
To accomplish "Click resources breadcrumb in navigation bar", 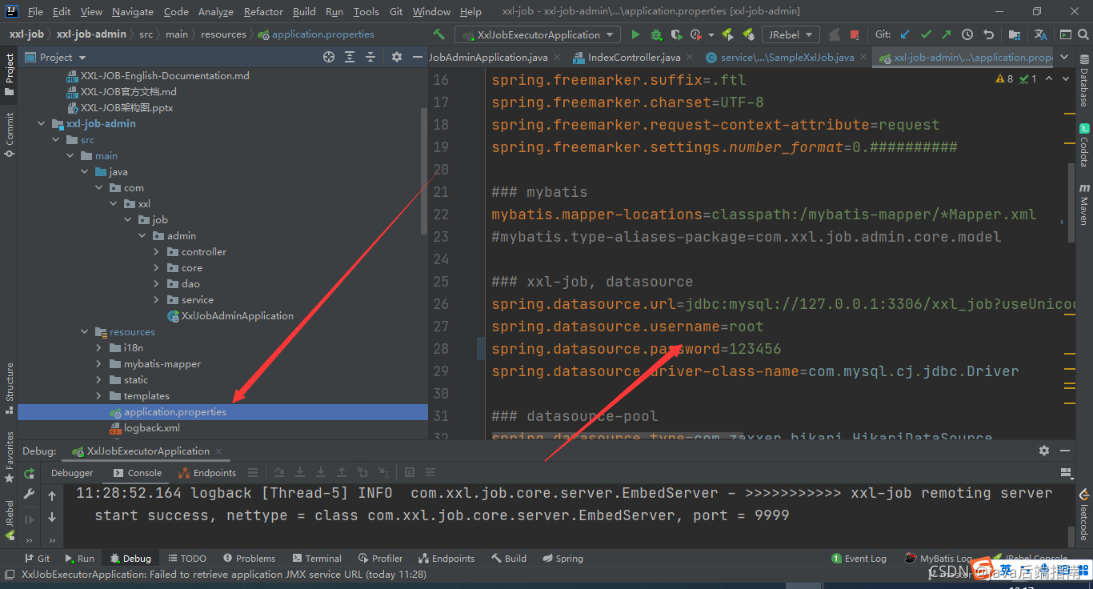I will (223, 34).
